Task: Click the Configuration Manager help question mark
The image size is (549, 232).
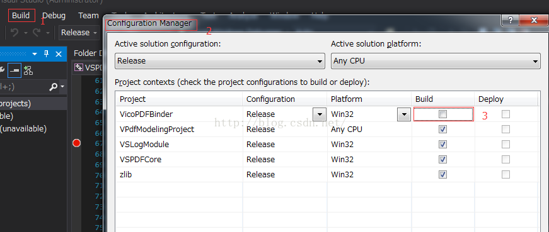Action: click(511, 21)
